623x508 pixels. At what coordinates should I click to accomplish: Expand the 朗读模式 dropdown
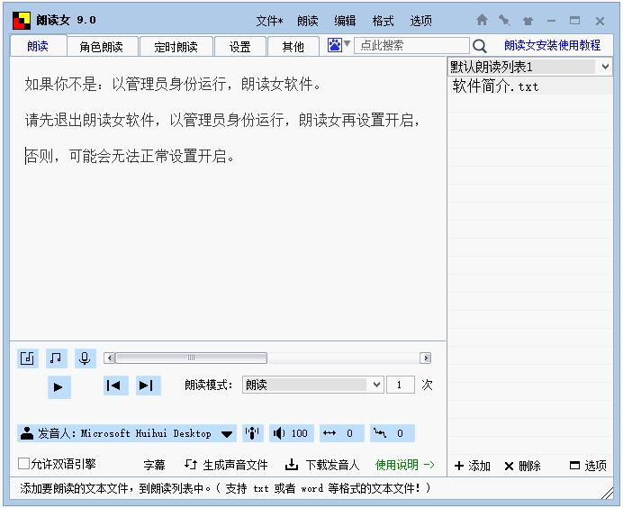pyautogui.click(x=376, y=385)
